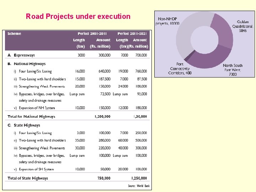Select the C. State Highways section heading

click(24, 125)
